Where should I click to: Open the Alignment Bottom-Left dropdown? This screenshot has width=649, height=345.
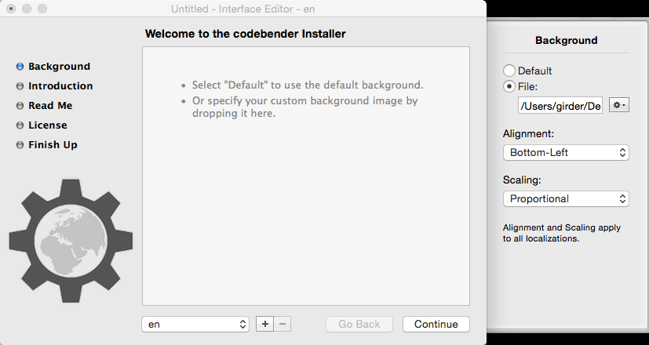point(566,153)
